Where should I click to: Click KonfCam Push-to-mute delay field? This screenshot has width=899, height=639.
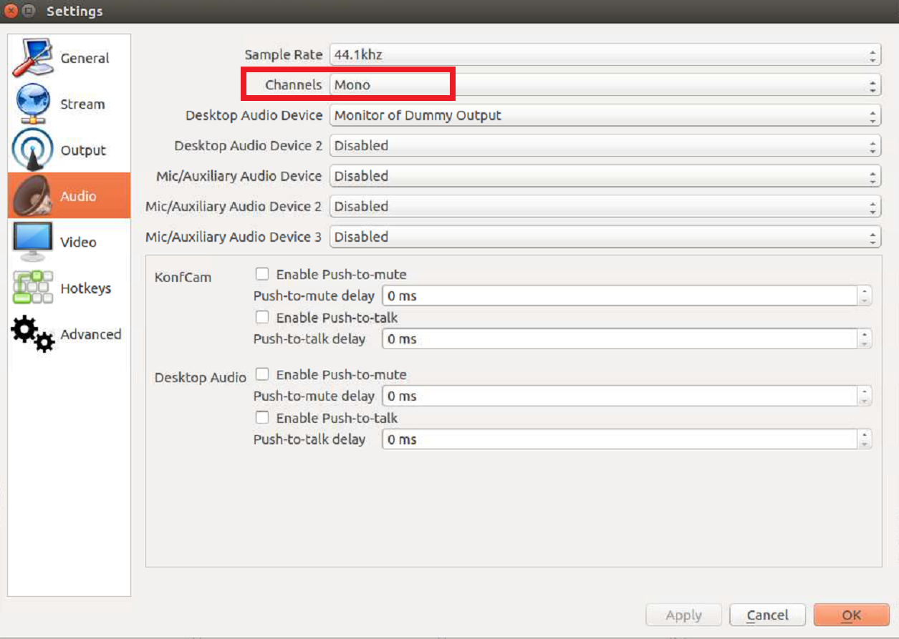[x=618, y=296]
